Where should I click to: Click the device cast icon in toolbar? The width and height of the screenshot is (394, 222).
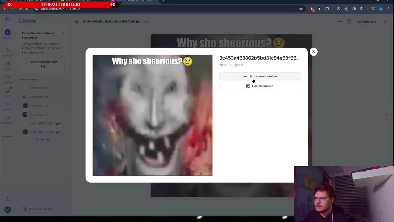354,9
